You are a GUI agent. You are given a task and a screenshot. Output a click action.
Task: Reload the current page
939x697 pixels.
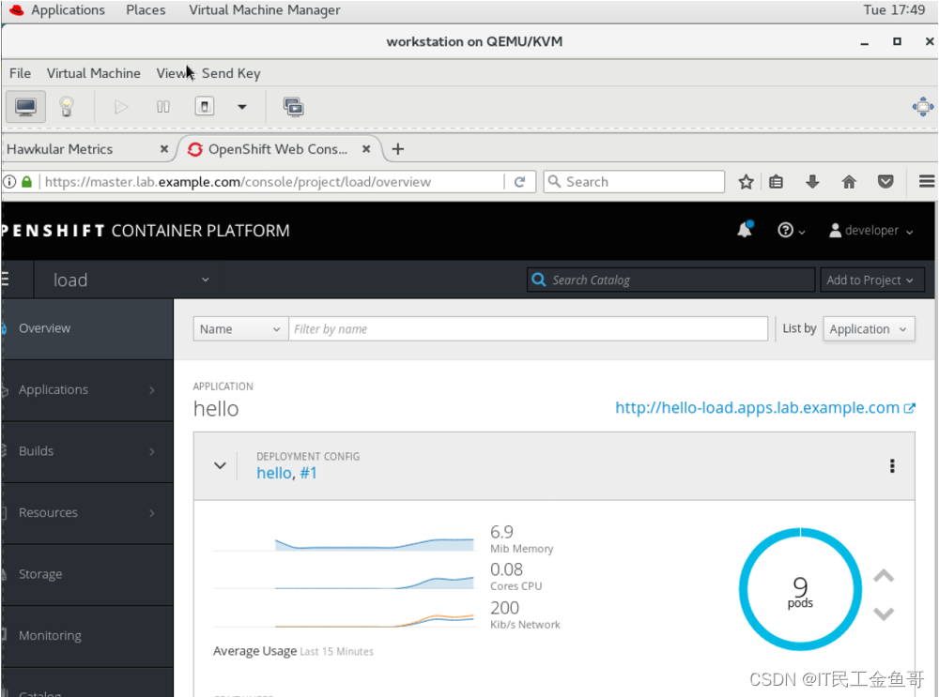point(520,182)
